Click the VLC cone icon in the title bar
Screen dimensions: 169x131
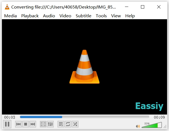tap(7, 7)
